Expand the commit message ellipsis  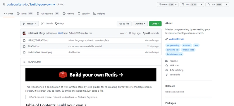tap(91, 33)
